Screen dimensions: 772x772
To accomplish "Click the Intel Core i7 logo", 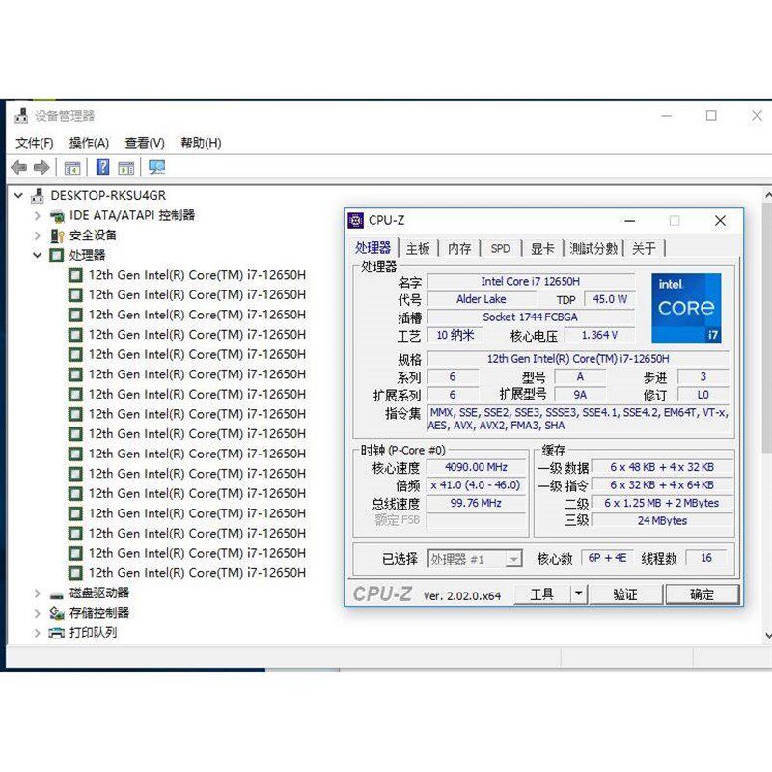I will click(x=686, y=308).
